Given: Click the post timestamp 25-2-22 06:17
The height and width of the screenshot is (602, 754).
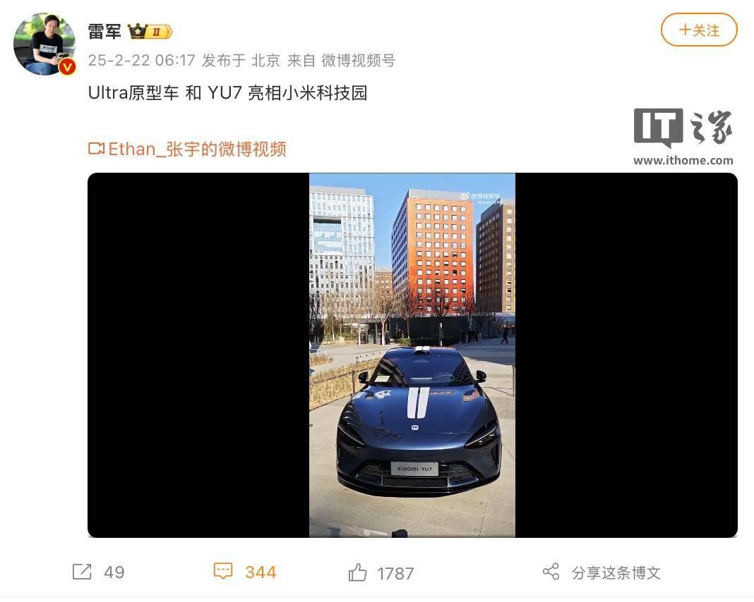Looking at the screenshot, I should [142, 61].
